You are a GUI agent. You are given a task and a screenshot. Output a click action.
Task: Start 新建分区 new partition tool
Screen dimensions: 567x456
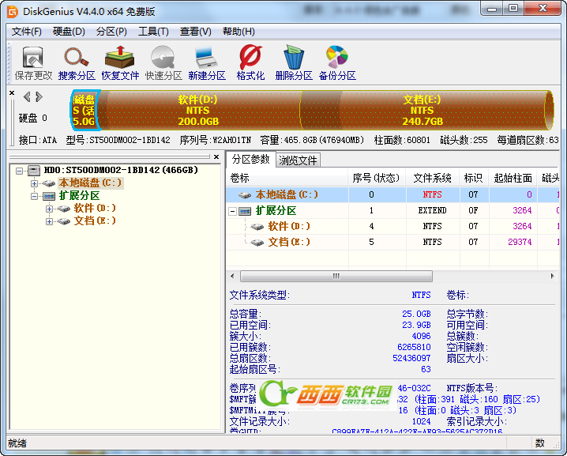(207, 62)
